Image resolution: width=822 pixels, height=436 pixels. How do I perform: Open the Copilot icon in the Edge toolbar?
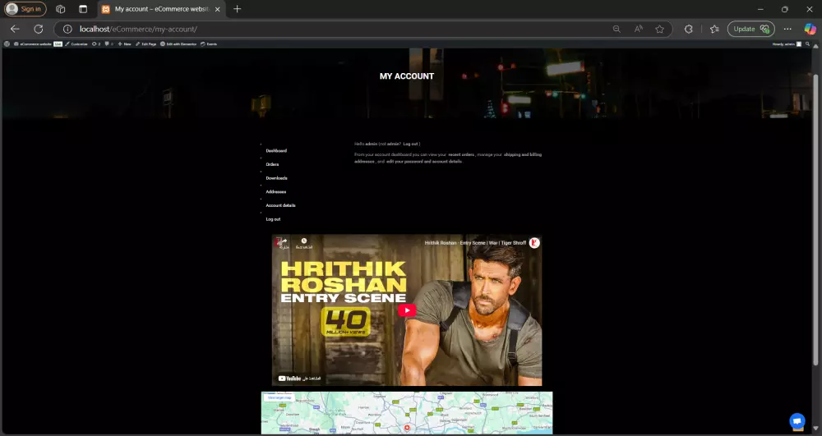point(809,29)
